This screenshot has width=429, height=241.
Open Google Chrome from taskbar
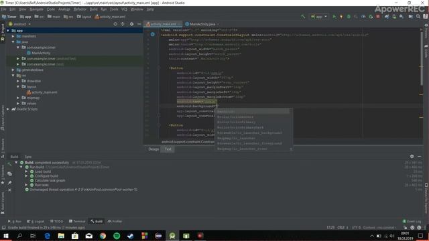click(103, 236)
